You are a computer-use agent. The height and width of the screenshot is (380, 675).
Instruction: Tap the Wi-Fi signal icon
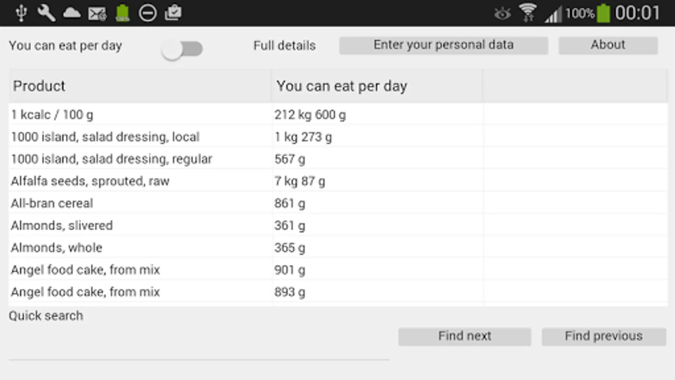tap(528, 13)
